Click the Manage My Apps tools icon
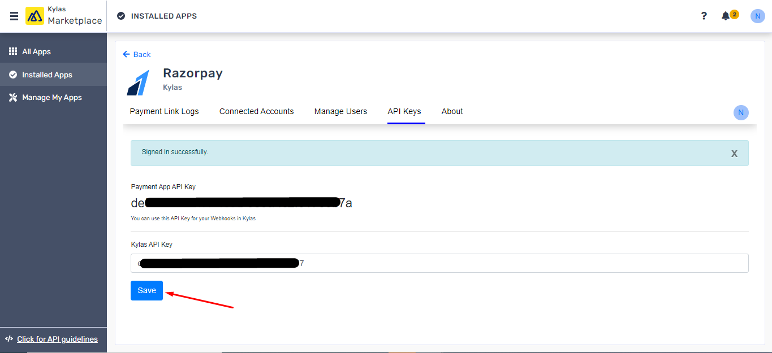The image size is (772, 353). click(x=13, y=97)
